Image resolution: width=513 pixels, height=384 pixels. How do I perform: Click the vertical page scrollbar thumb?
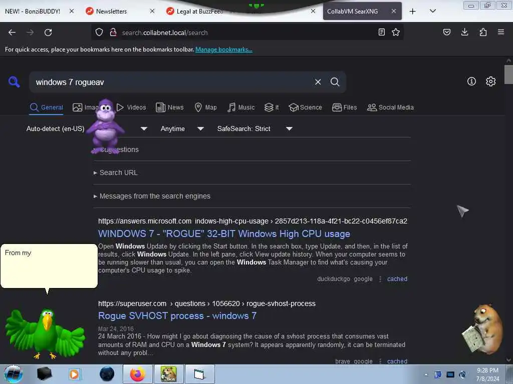(x=508, y=74)
